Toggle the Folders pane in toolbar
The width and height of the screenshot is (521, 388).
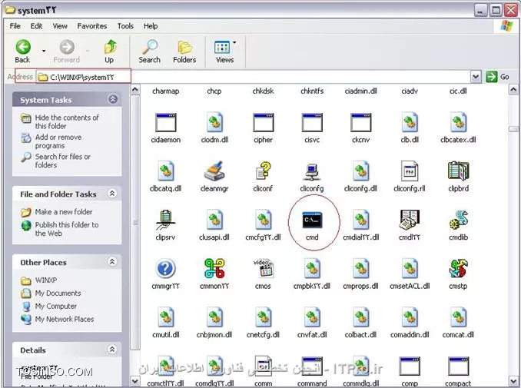click(x=184, y=51)
